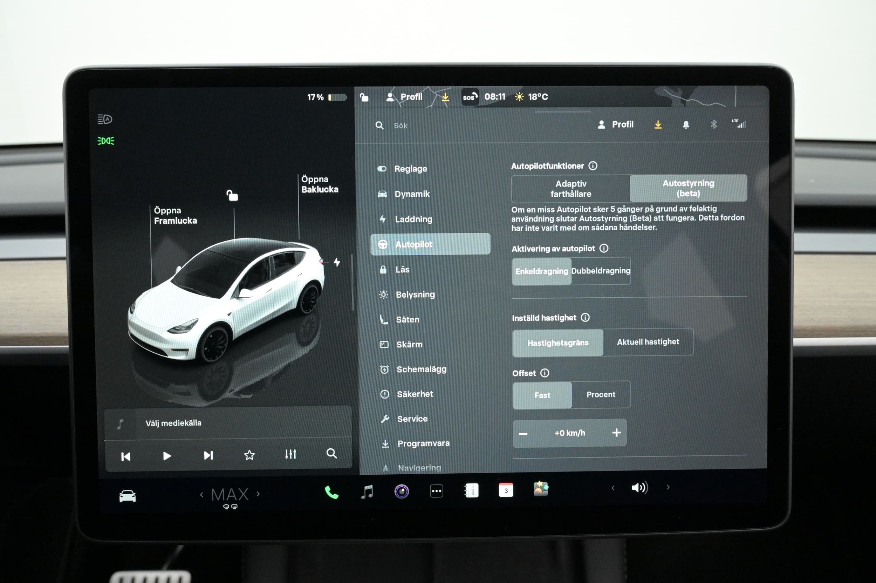Viewport: 876px width, 583px height.
Task: Tap Öppna Baklucka to open trunk
Action: pyautogui.click(x=319, y=184)
